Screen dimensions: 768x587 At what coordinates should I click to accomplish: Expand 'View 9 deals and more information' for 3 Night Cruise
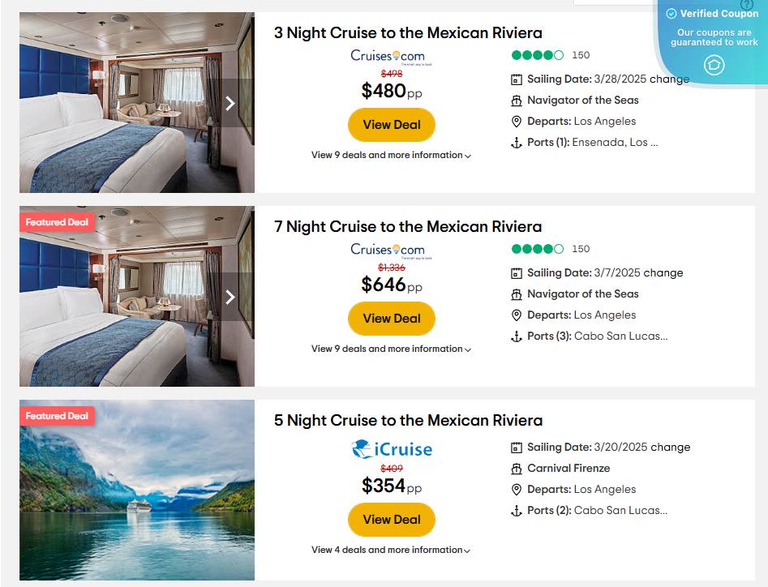pyautogui.click(x=392, y=155)
